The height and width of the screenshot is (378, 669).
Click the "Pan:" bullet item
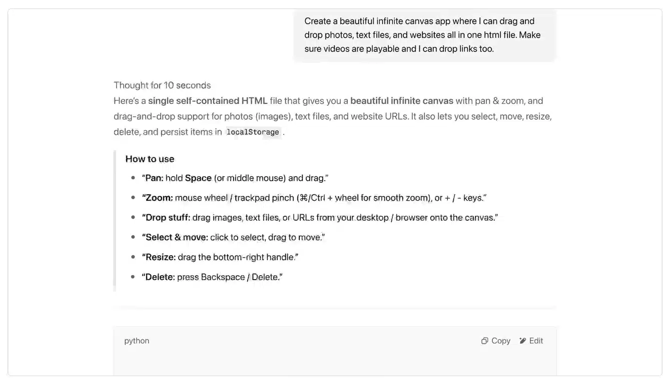click(x=235, y=178)
